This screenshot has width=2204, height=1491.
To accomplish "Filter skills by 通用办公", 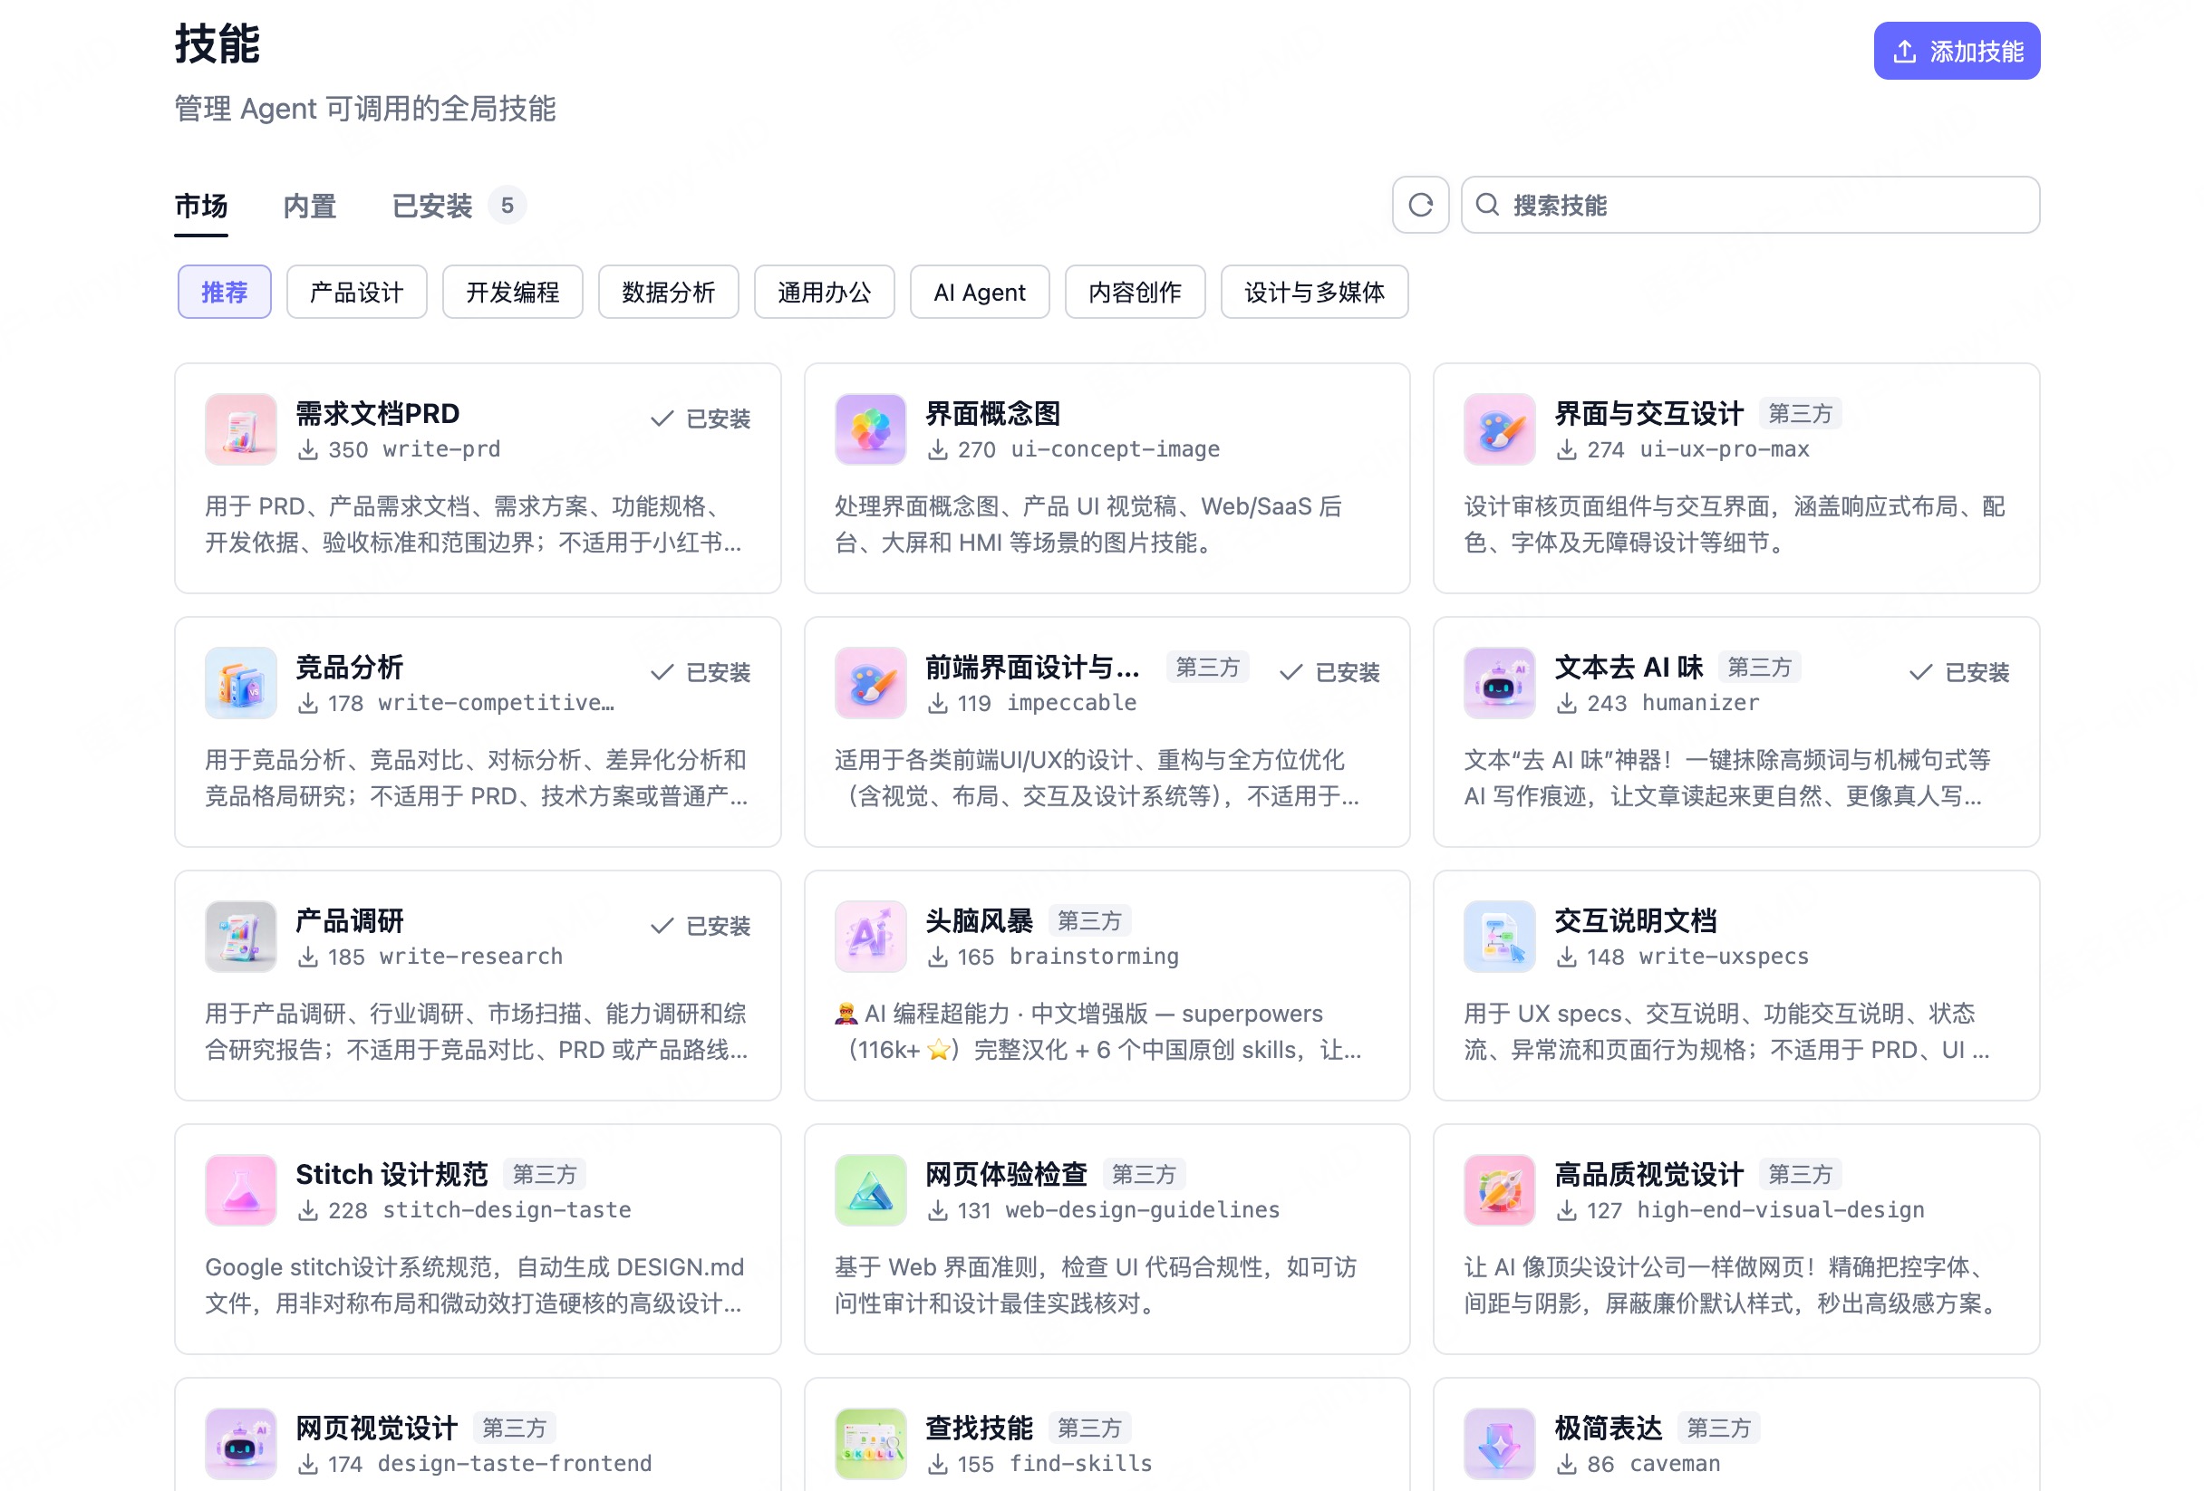I will pos(823,292).
